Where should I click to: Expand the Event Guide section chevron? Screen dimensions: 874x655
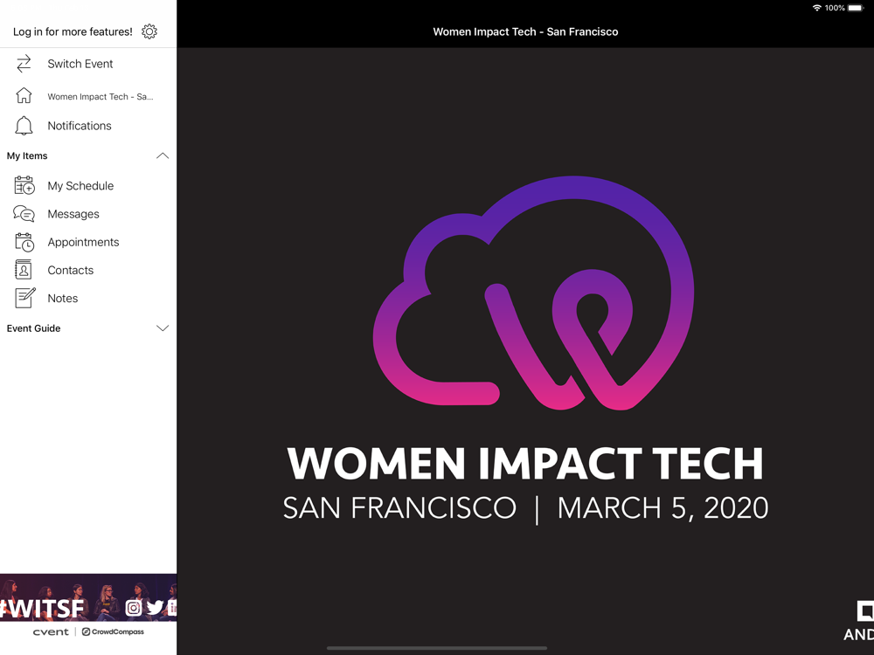[163, 328]
